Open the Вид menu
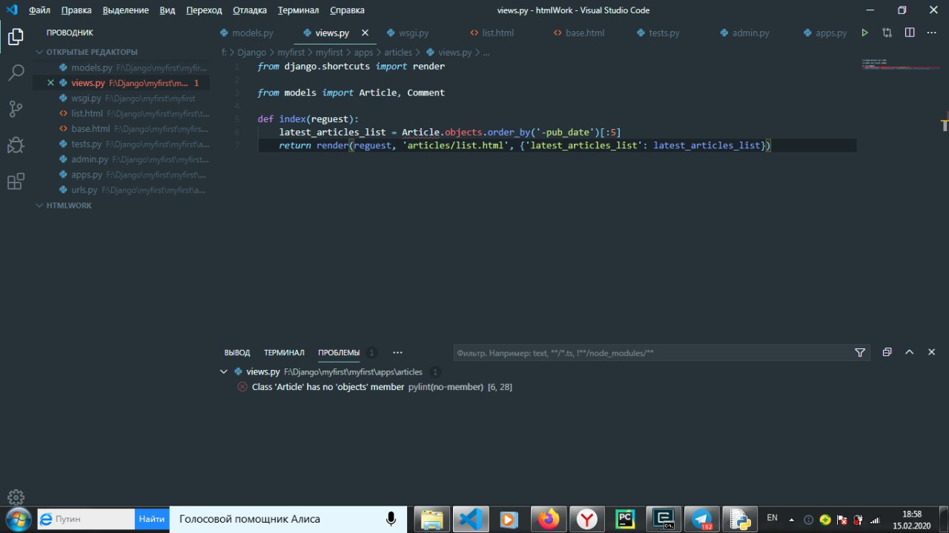Image resolution: width=949 pixels, height=533 pixels. coord(168,10)
